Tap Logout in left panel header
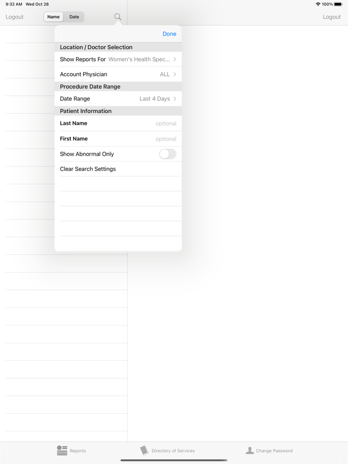The height and width of the screenshot is (464, 348). coord(14,17)
